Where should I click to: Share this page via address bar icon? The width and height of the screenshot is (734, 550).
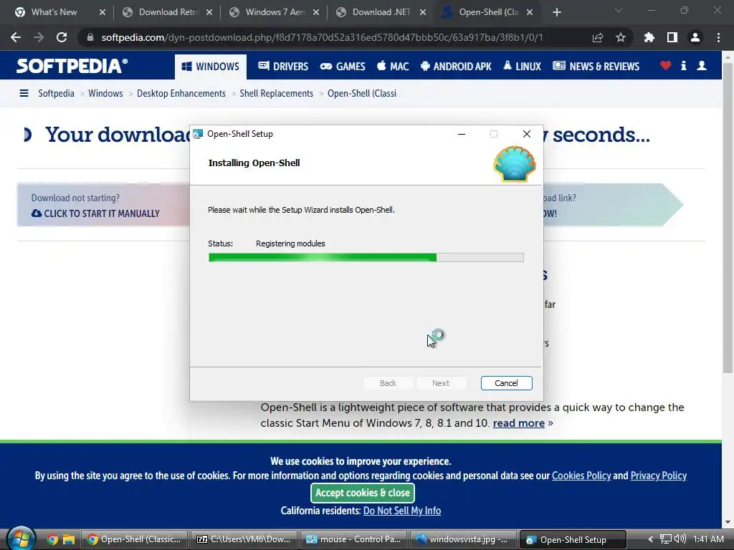click(598, 37)
